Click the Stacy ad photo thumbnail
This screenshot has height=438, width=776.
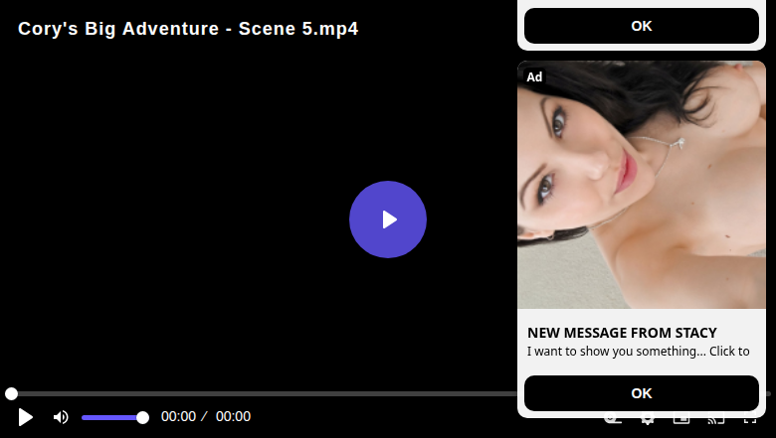point(642,185)
